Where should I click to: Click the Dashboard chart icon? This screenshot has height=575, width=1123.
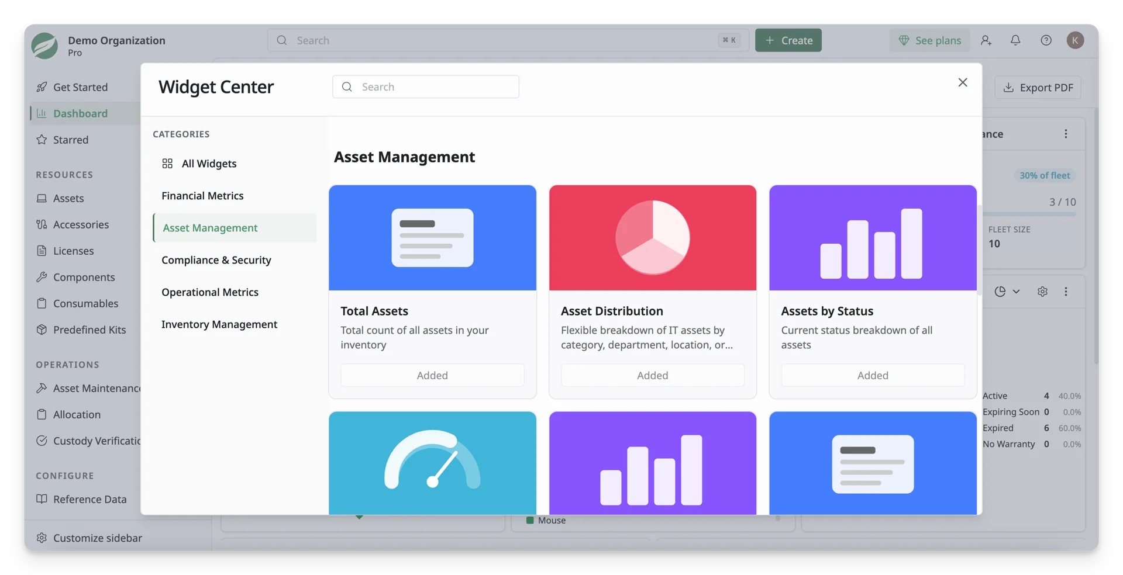[x=42, y=113]
